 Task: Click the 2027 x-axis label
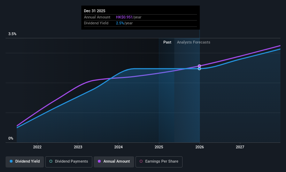point(240,147)
